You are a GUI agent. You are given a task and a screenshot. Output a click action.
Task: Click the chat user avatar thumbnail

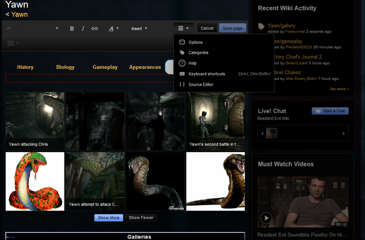271,133
